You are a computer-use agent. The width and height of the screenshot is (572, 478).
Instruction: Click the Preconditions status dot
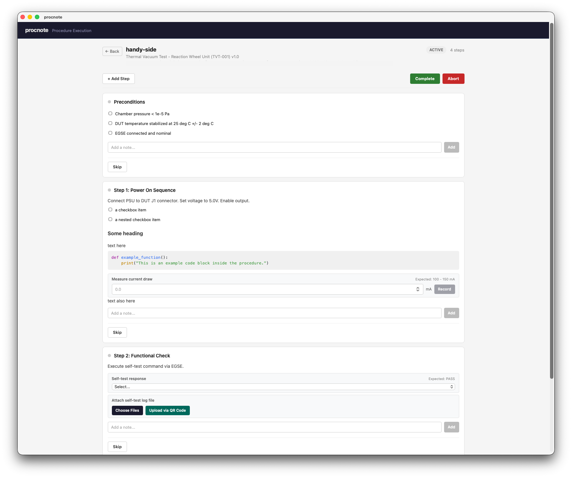click(x=109, y=102)
